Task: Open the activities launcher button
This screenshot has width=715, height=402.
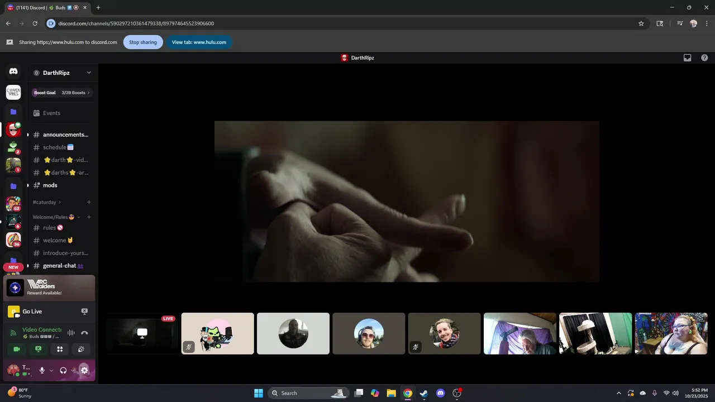Action: pos(59,349)
